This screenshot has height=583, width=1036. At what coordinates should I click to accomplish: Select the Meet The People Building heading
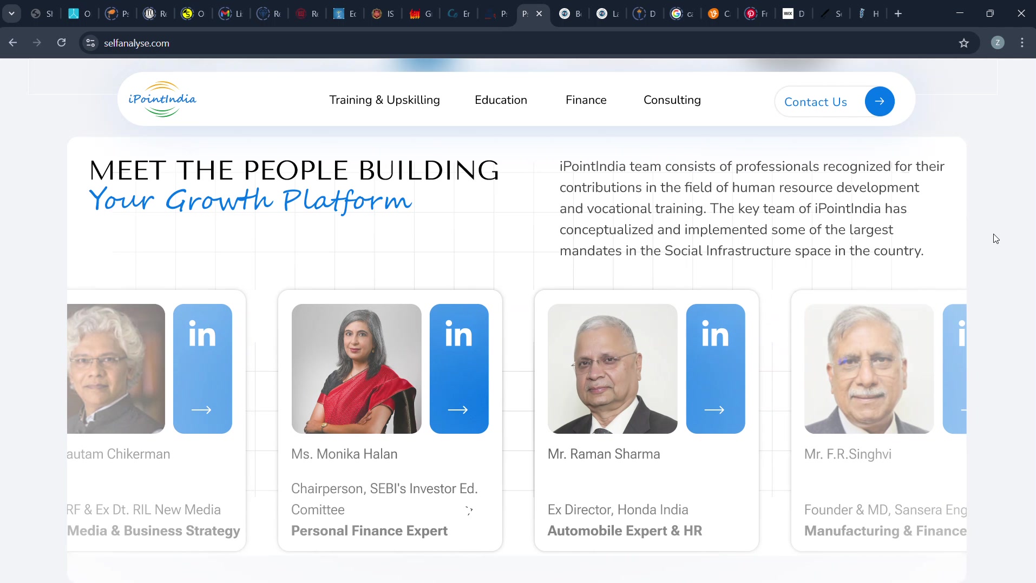click(294, 170)
